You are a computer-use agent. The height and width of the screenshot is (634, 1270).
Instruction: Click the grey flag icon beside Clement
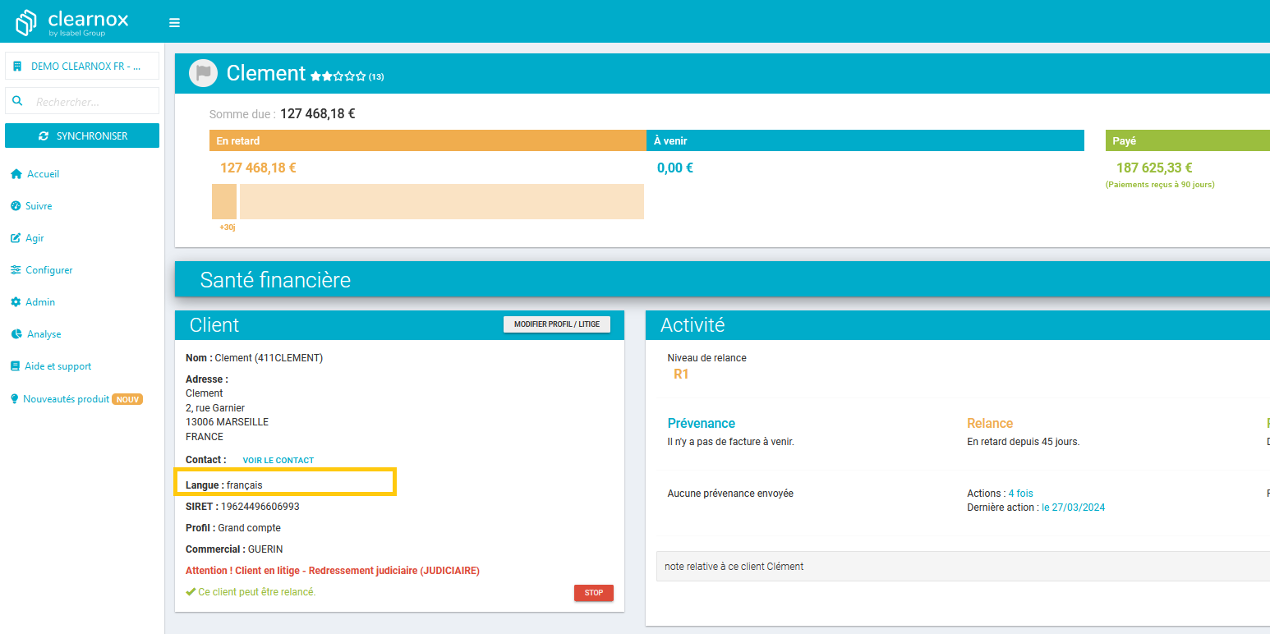pyautogui.click(x=203, y=73)
